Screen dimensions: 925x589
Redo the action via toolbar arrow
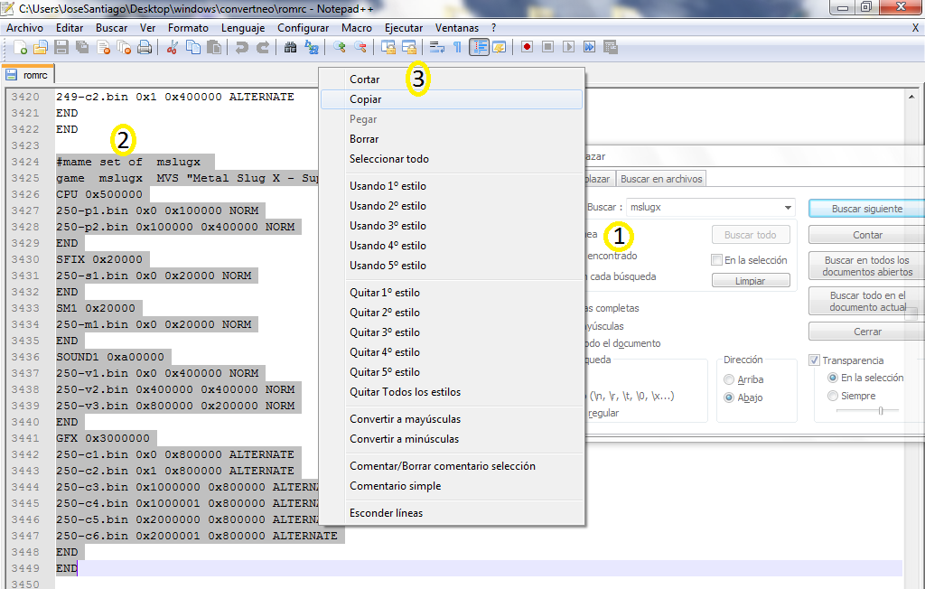[263, 47]
